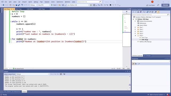Click the Feedback icon near Live Share
The image size is (171, 96).
pos(158,5)
